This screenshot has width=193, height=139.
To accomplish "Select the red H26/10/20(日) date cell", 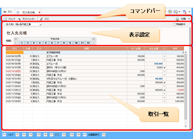I will (15, 71).
